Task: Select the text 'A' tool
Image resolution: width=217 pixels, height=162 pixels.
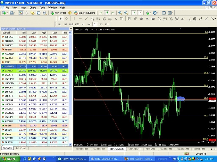Action: click(x=116, y=19)
